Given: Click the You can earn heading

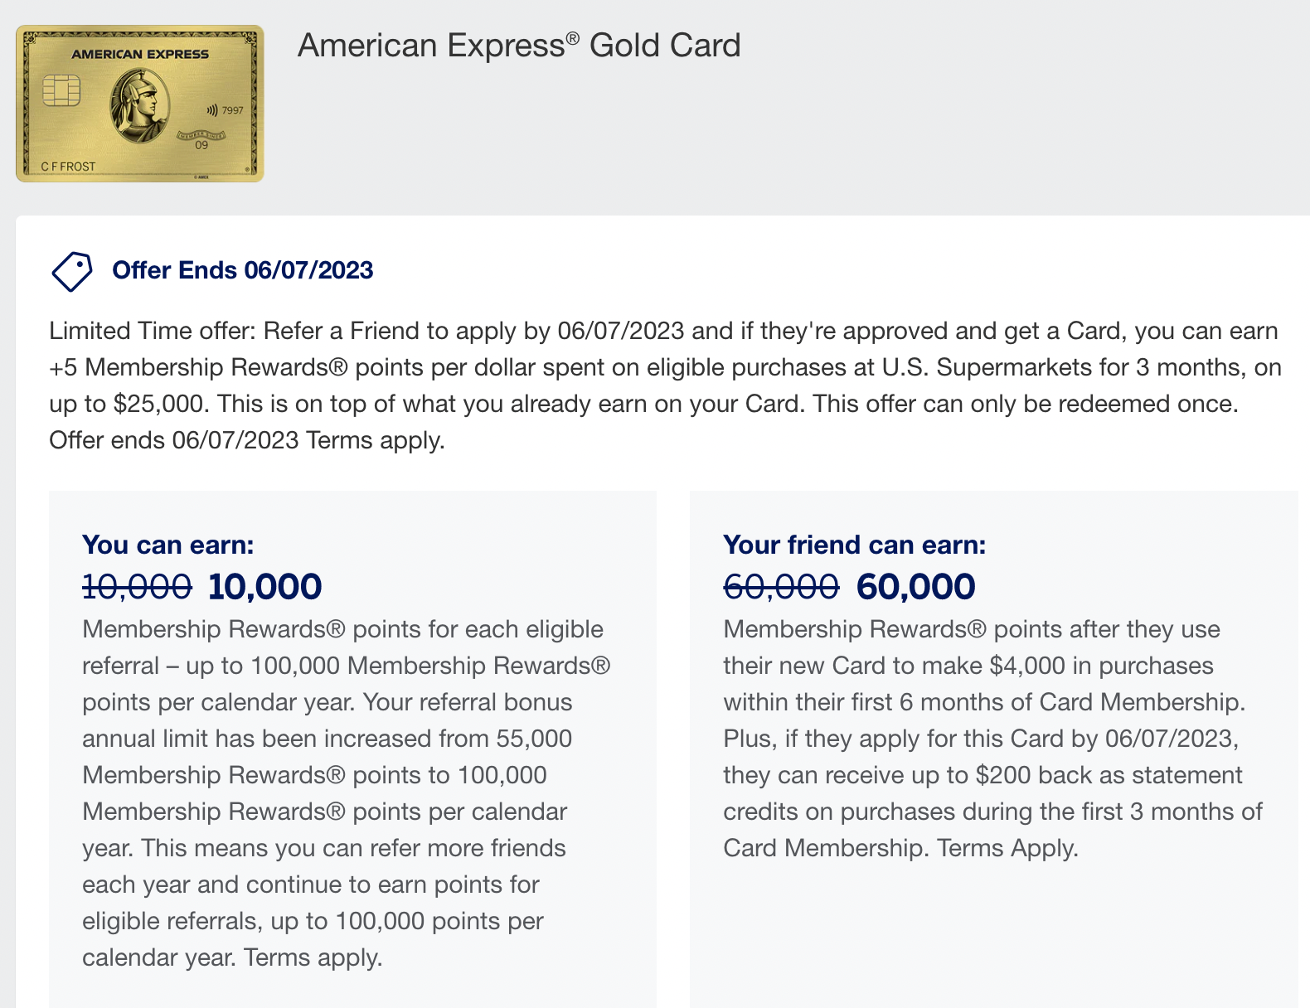Looking at the screenshot, I should pyautogui.click(x=167, y=545).
